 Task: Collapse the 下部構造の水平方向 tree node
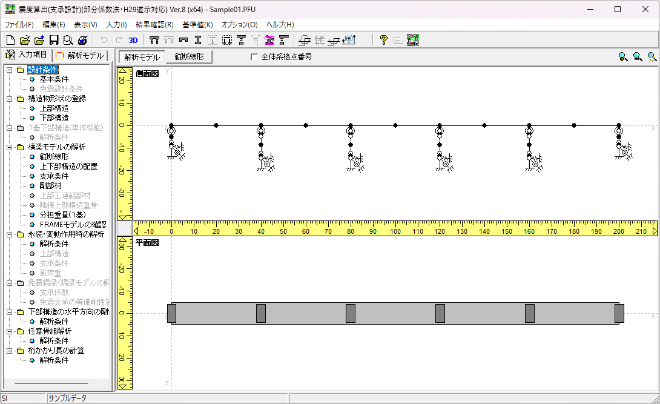pyautogui.click(x=9, y=313)
